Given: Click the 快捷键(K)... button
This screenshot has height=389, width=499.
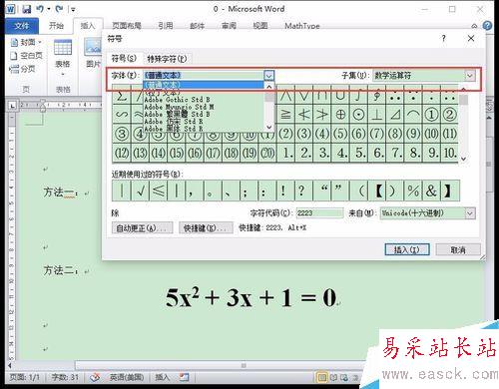Looking at the screenshot, I should 206,228.
